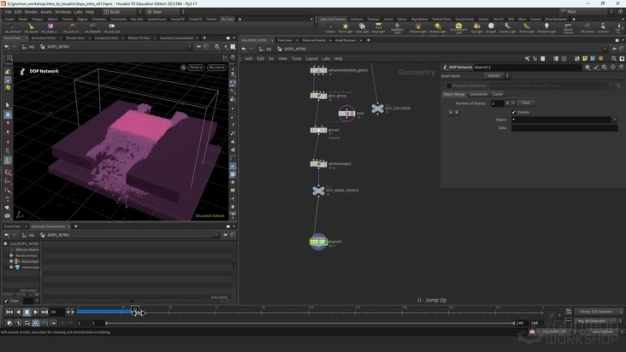Open the Windows menu
This screenshot has width=626, height=352.
click(62, 12)
